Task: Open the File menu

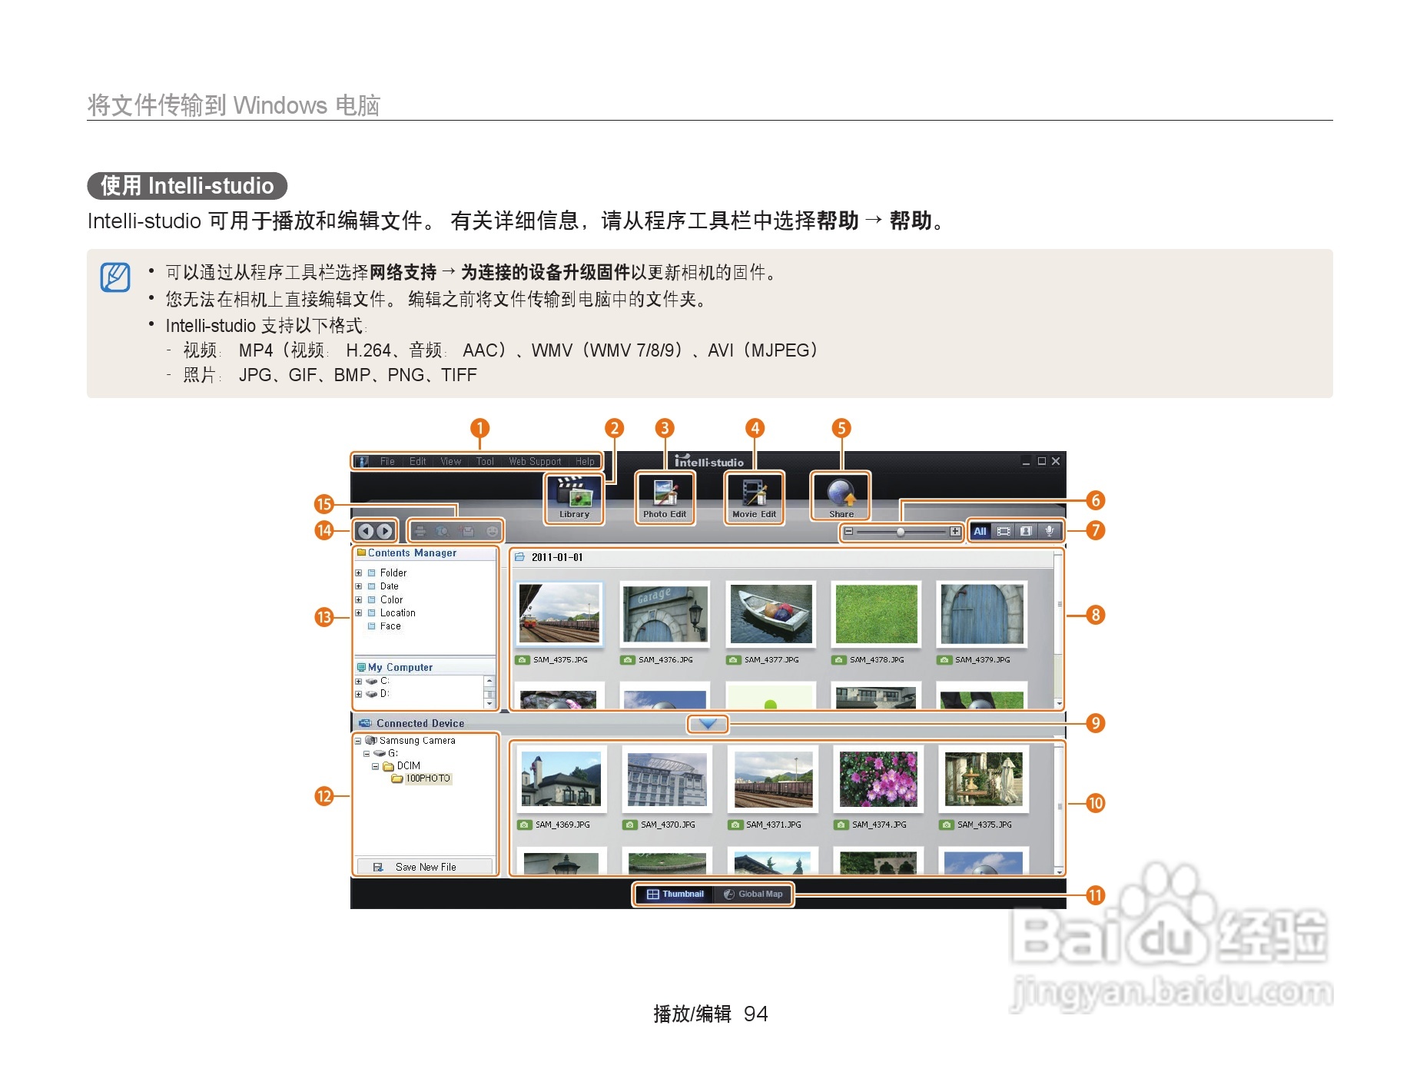Action: [x=387, y=462]
